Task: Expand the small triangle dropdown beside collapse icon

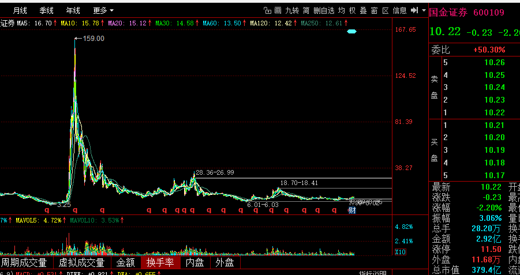Action: click(x=424, y=10)
